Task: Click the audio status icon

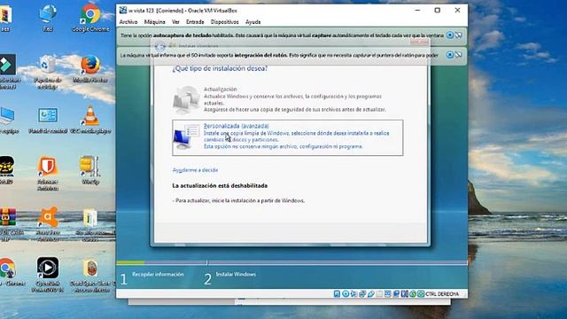Action: (354, 293)
